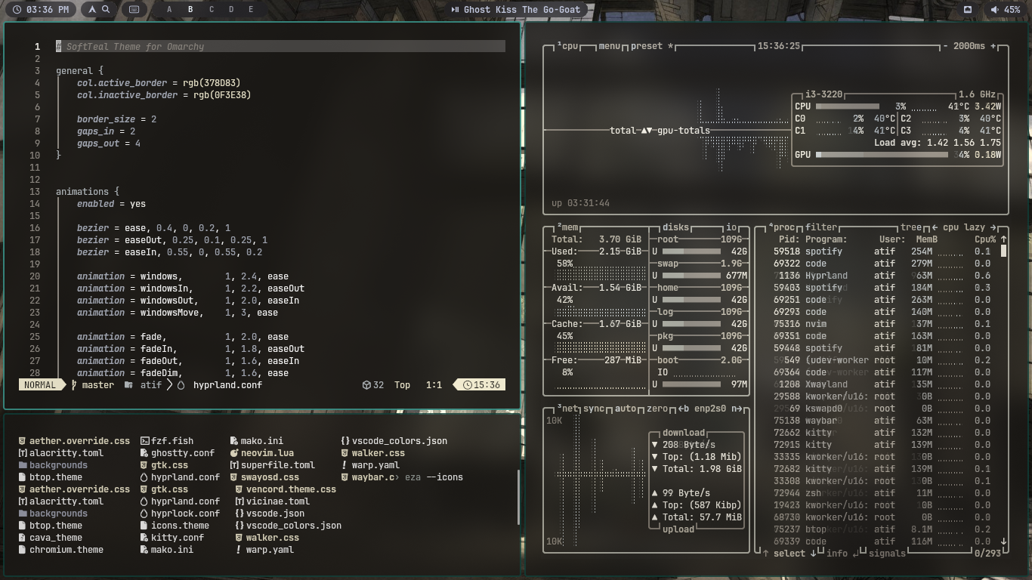Click the file icon of chromium.theme
Screen dimensions: 1032x580
pyautogui.click(x=23, y=550)
